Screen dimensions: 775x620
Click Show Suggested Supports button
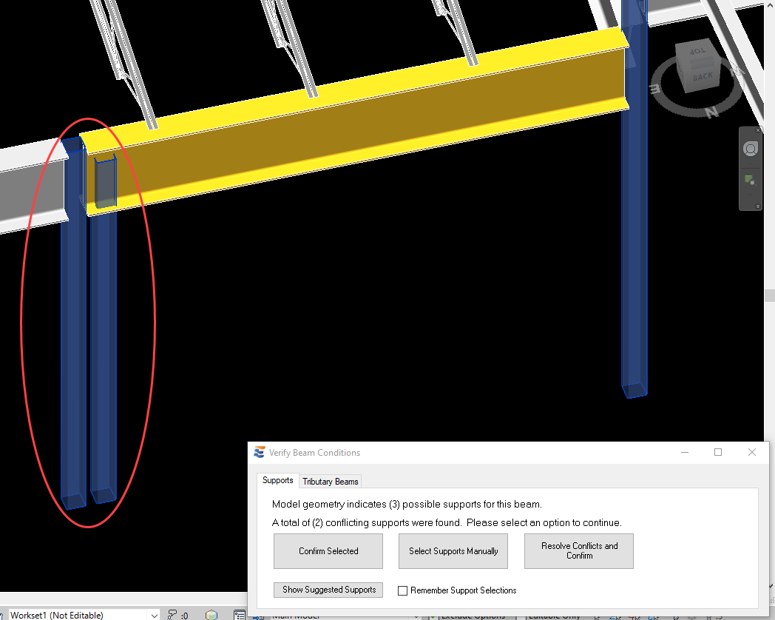point(328,590)
